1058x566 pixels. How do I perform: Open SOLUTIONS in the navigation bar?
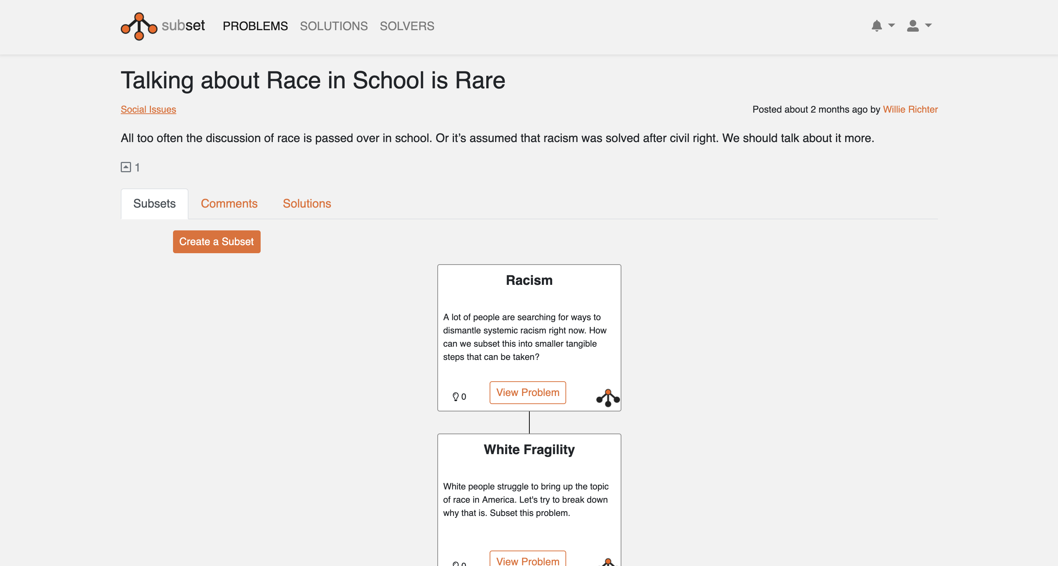[334, 26]
